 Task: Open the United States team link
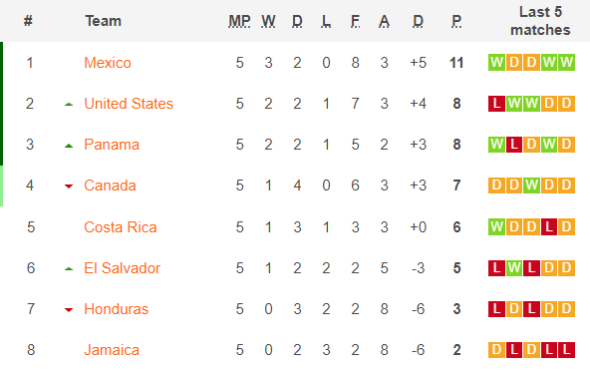(129, 104)
